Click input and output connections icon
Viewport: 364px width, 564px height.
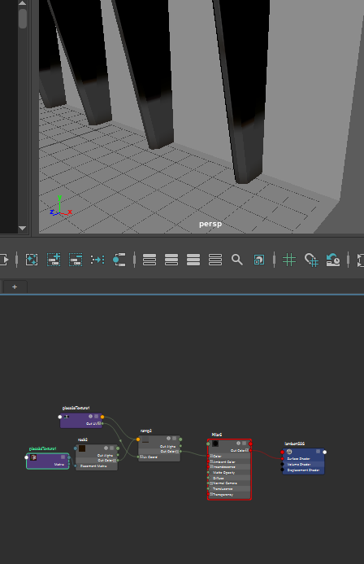(x=119, y=260)
